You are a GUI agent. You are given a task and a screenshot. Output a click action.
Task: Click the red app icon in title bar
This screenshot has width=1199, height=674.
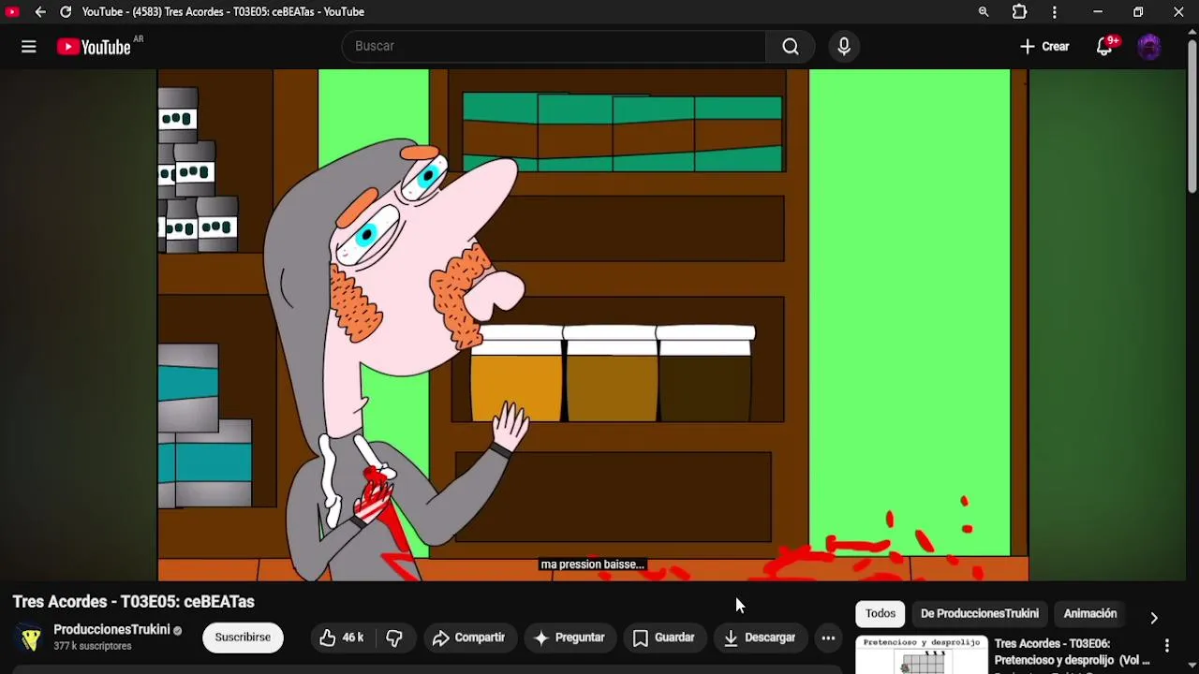13,12
